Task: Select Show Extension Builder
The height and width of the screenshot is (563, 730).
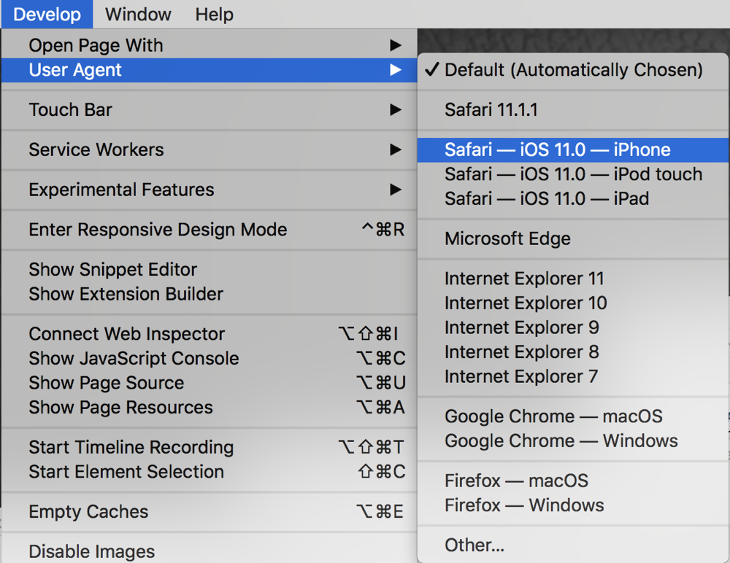Action: pyautogui.click(x=209, y=294)
